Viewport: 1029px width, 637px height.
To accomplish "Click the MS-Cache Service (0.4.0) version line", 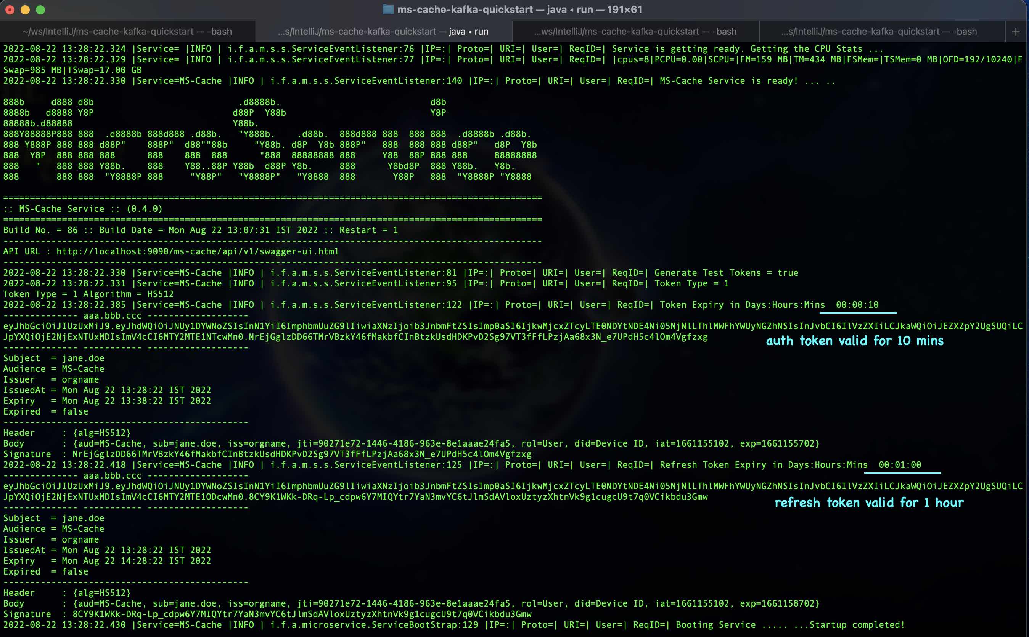I will pyautogui.click(x=83, y=209).
